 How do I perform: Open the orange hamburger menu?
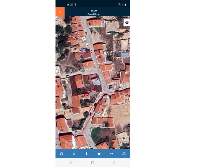pos(60,12)
